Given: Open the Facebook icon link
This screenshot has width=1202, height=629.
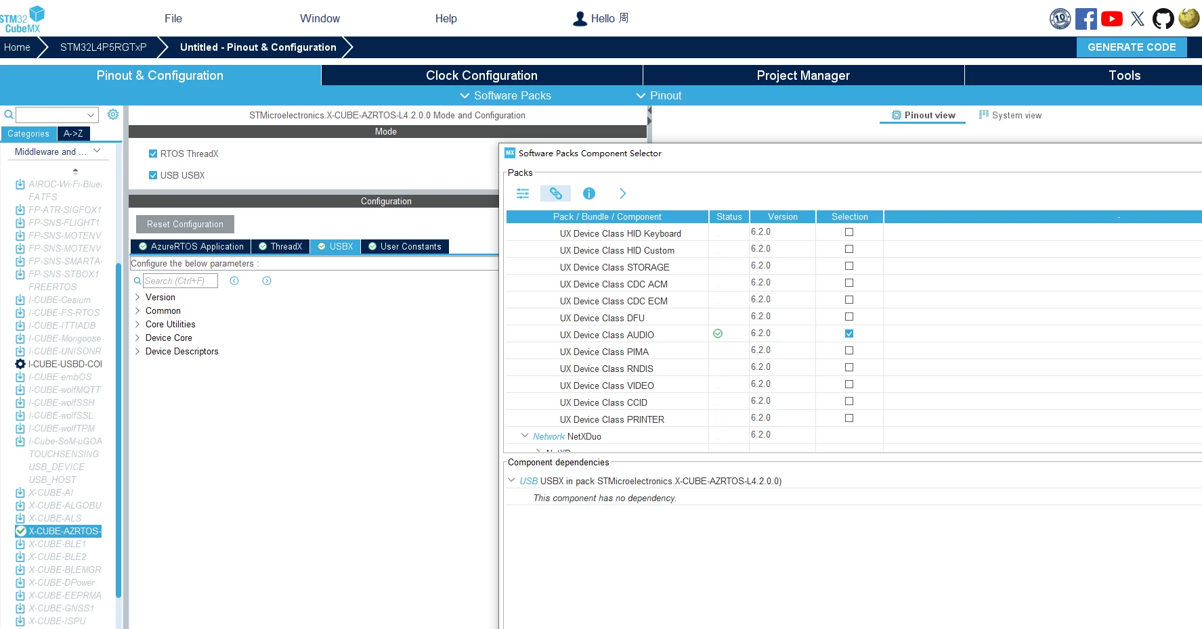Looking at the screenshot, I should [1086, 19].
